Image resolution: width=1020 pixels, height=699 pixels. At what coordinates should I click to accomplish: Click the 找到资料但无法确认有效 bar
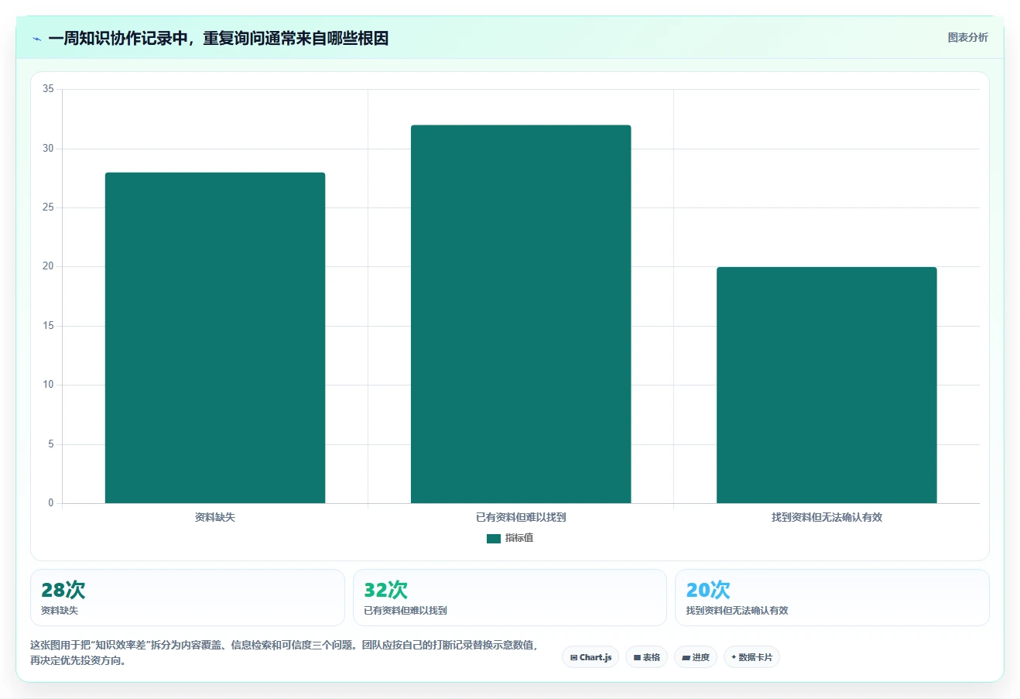[827, 385]
